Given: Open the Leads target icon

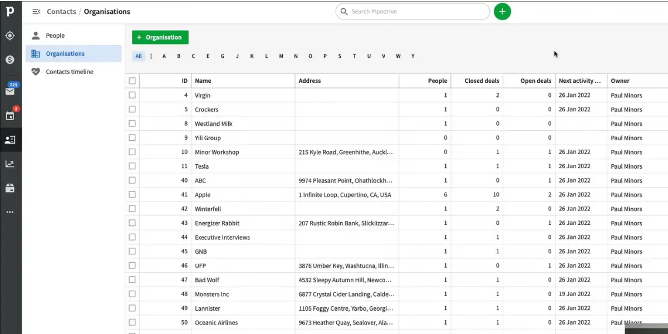Looking at the screenshot, I should (10, 36).
